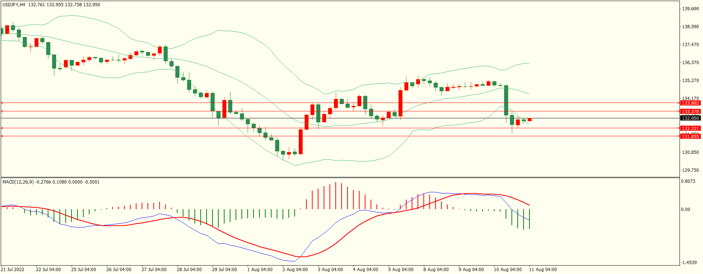
Task: Click the black 132.950 current price label
Action: 690,118
